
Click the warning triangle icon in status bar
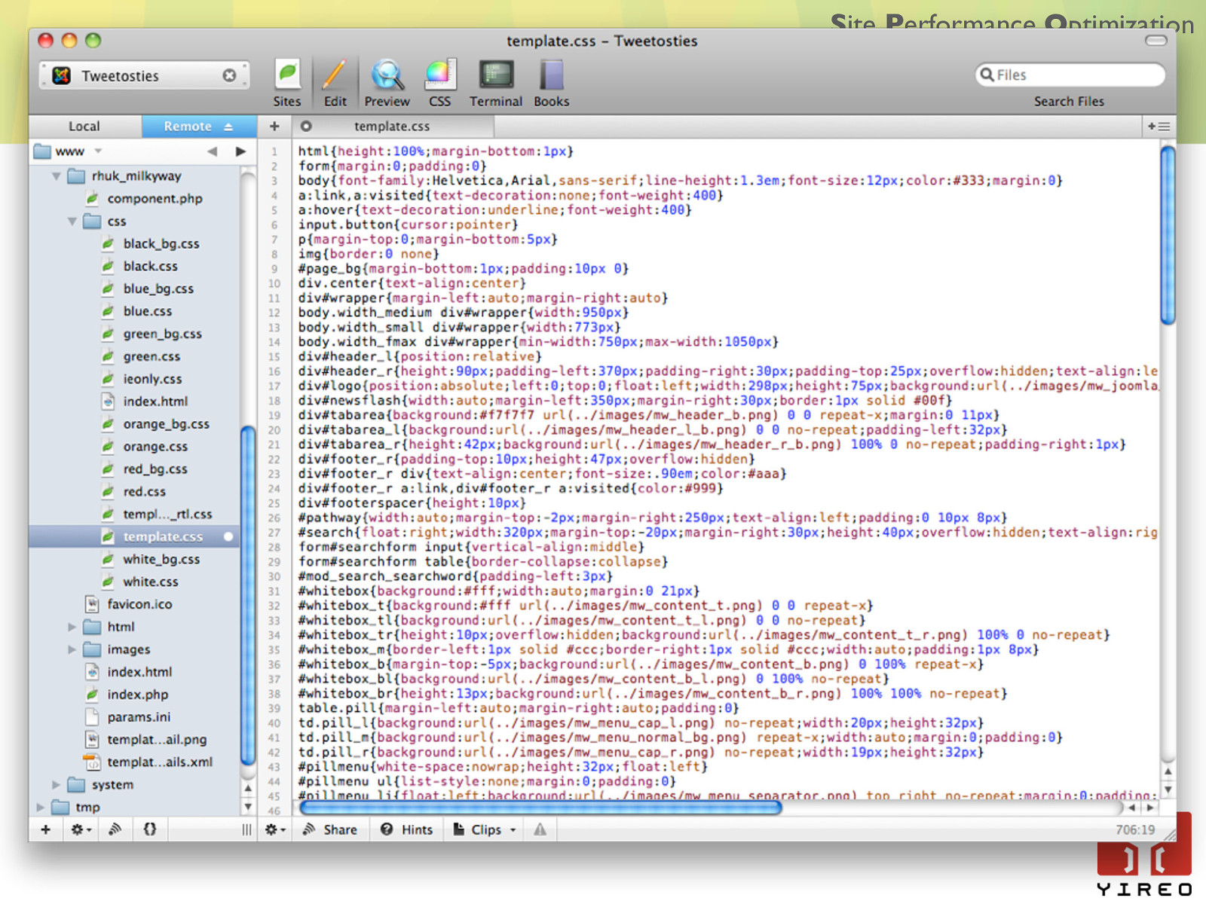pos(540,829)
